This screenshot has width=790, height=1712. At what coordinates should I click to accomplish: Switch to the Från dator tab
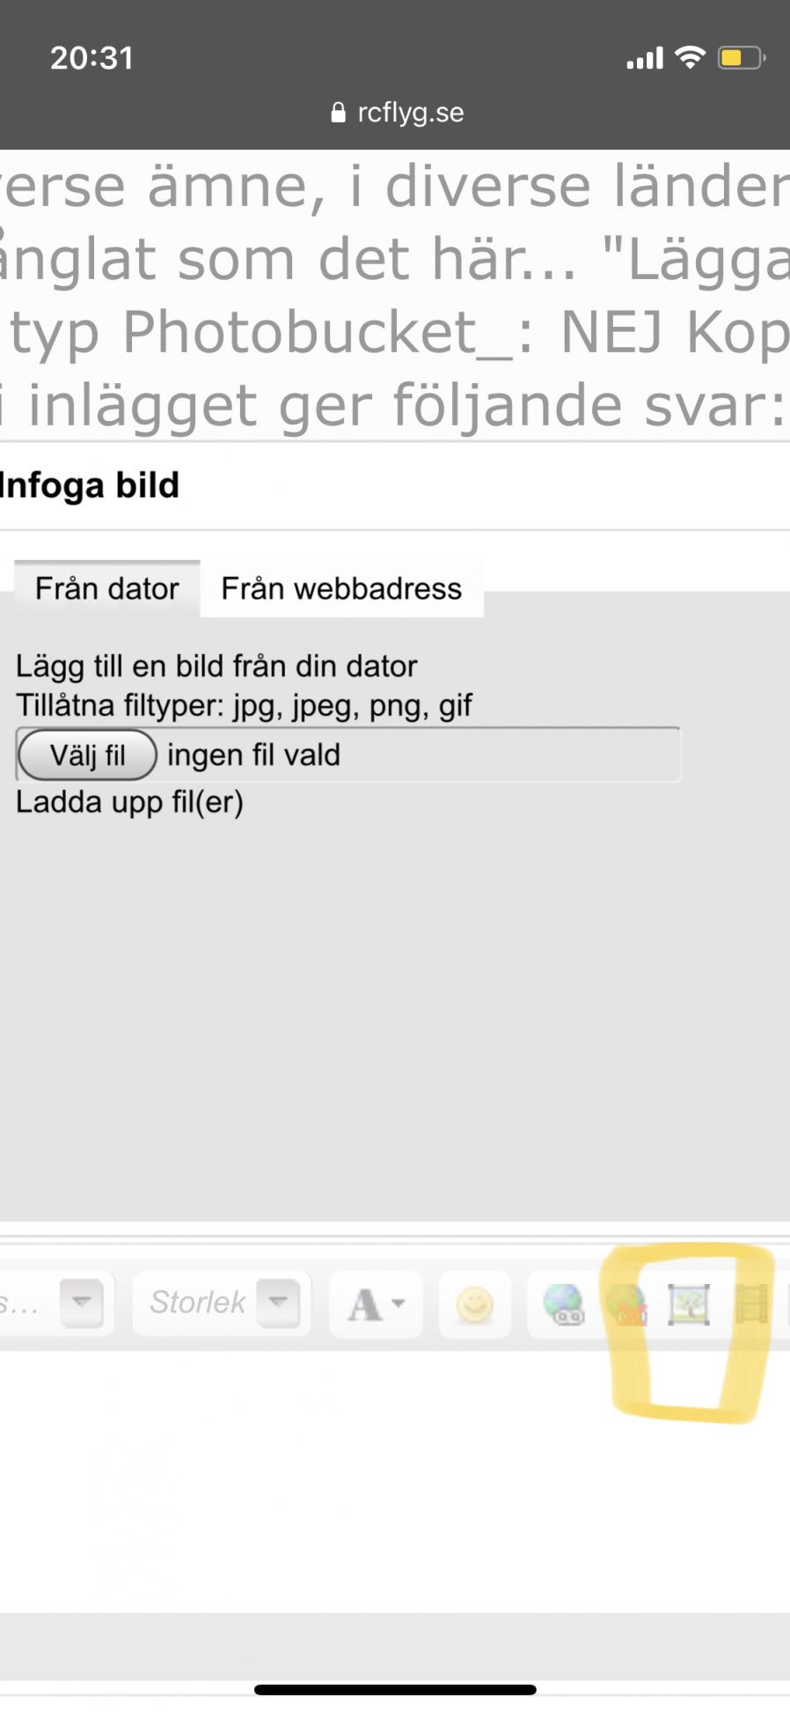coord(106,588)
